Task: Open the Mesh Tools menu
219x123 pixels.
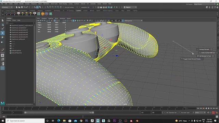Action: point(54,4)
